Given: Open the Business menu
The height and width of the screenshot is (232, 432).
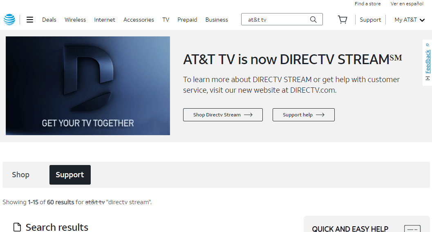Looking at the screenshot, I should [x=217, y=20].
